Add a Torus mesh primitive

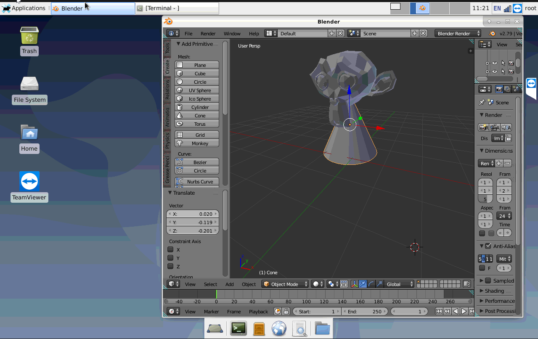tap(197, 124)
